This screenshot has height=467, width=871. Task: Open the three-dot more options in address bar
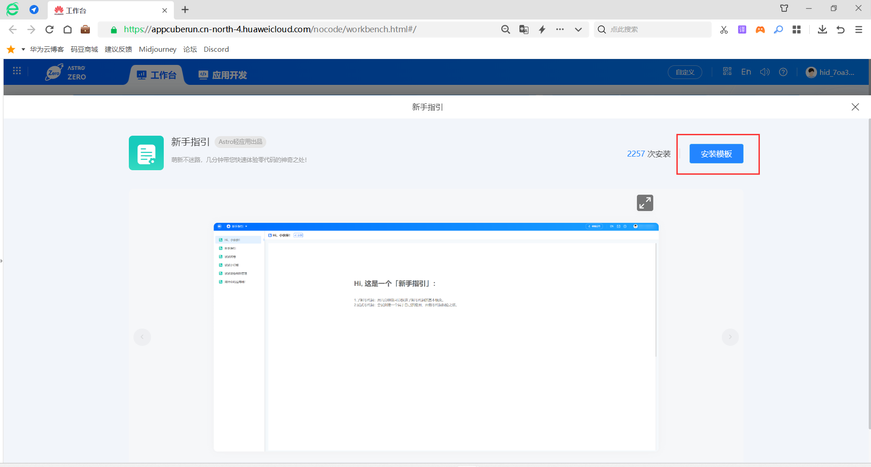(560, 29)
